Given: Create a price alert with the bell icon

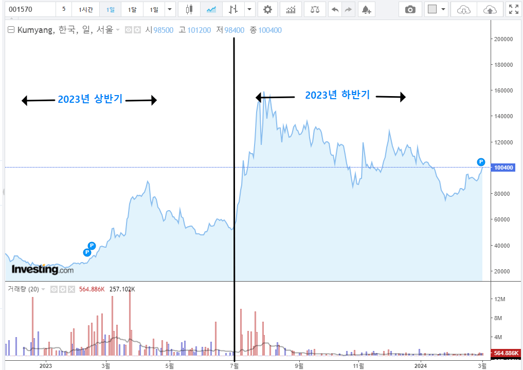Looking at the screenshot, I should click(366, 9).
